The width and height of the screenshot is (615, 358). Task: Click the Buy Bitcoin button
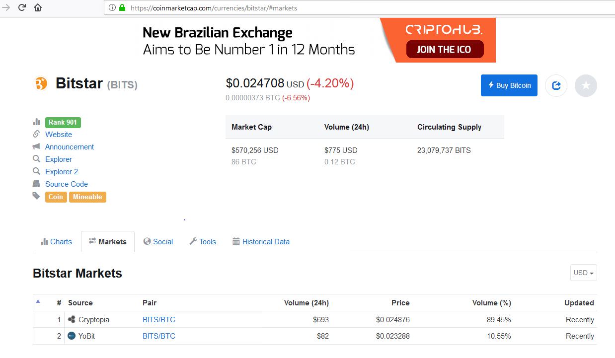[x=509, y=85]
